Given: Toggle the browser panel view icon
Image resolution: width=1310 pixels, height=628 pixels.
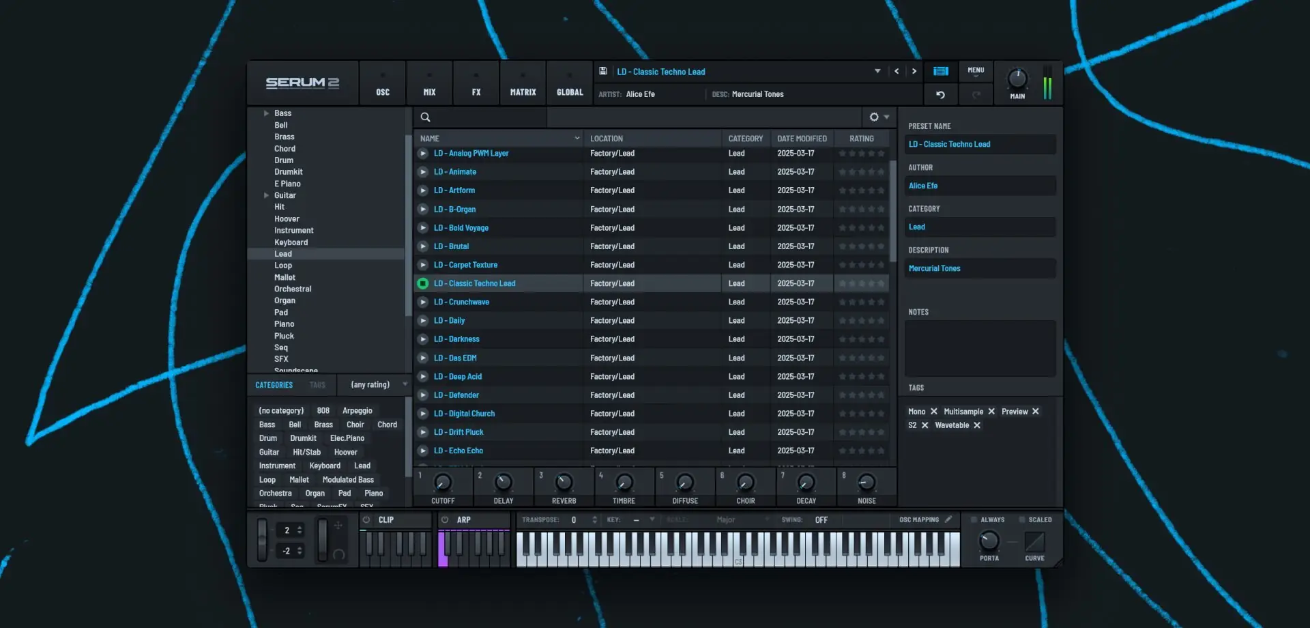Looking at the screenshot, I should tap(940, 71).
